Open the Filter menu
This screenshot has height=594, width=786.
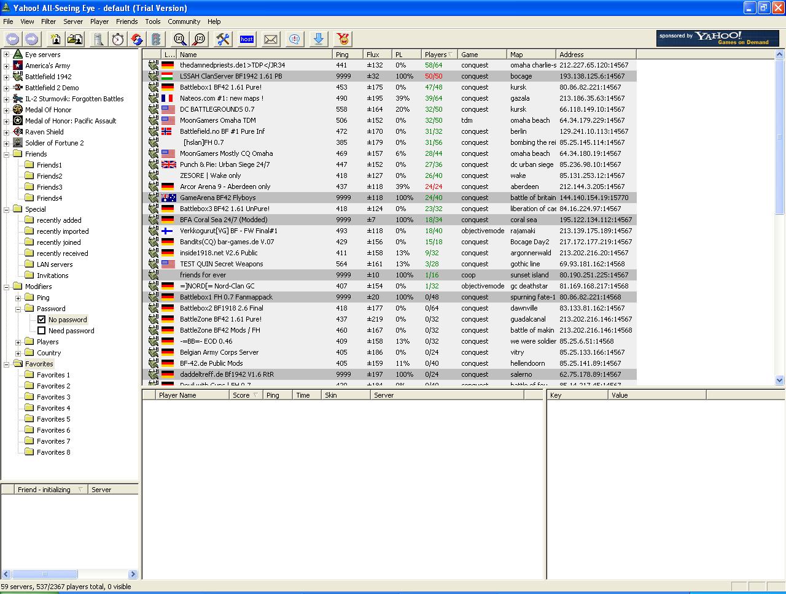pos(49,21)
